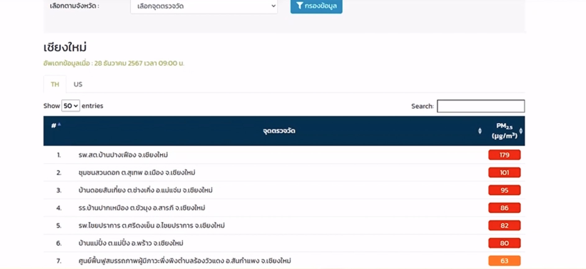Viewport: 586px width, 269px height.
Task: Click the orange 63 PM2.5 badge
Action: pyautogui.click(x=504, y=261)
